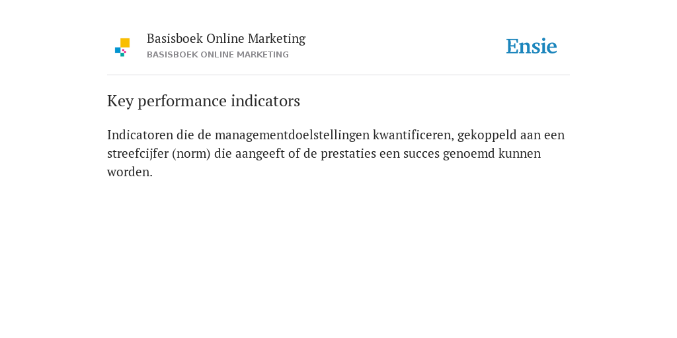Click the word streefcijfer

click(x=138, y=154)
